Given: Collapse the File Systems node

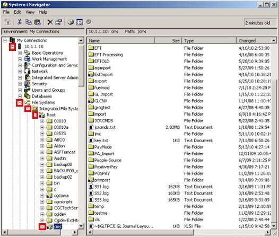Looking at the screenshot, I should [20, 102].
